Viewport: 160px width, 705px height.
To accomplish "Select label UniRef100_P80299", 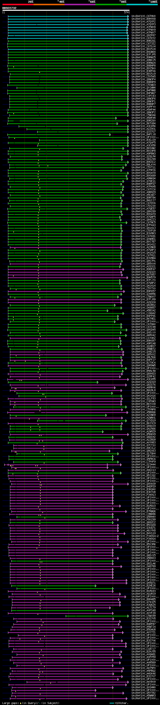I will 143,519.
